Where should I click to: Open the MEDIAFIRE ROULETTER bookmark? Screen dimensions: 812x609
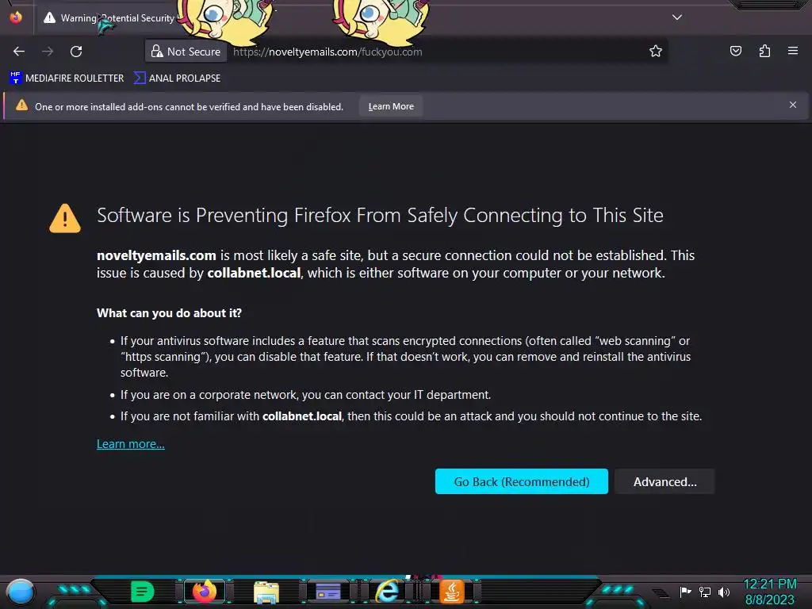[67, 79]
